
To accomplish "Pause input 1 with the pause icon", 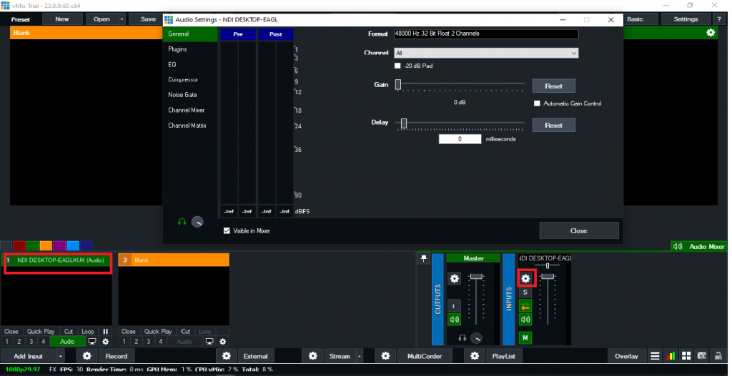I will 106,332.
